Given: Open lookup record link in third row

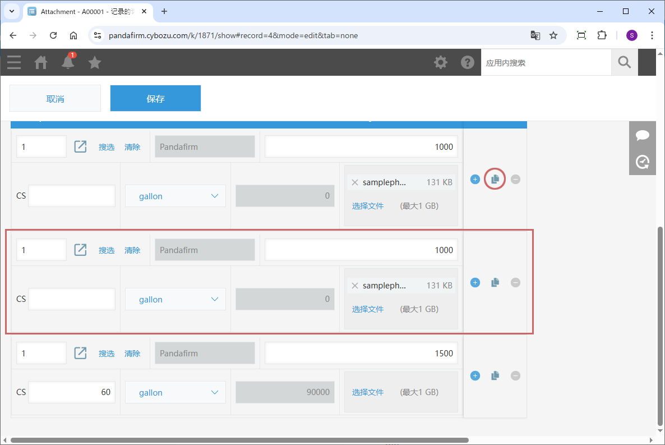Looking at the screenshot, I should (81, 354).
